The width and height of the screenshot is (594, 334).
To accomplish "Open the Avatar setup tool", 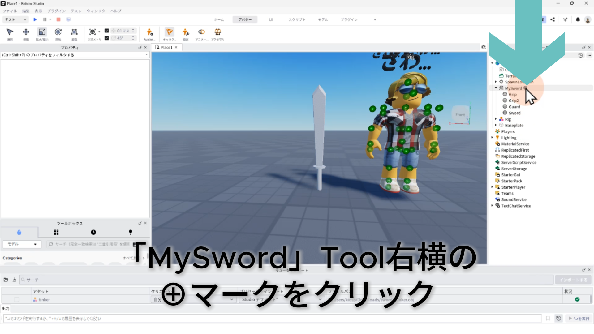I will click(149, 32).
